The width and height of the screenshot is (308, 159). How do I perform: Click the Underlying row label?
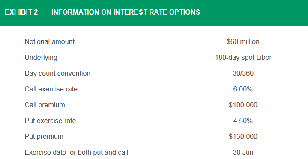(x=41, y=58)
